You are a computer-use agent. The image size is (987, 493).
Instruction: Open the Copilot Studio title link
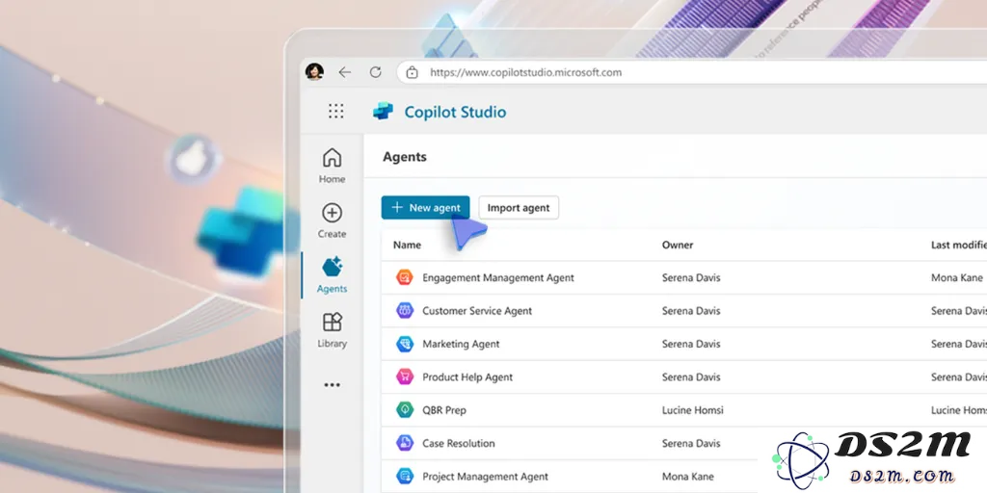tap(455, 112)
